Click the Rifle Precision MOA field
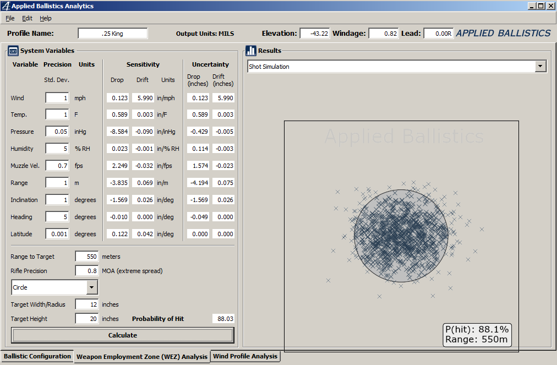Image resolution: width=557 pixels, height=365 pixels. click(x=86, y=271)
